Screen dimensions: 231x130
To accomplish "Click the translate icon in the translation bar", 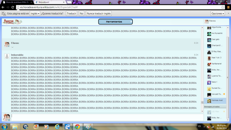I will tap(4, 13).
